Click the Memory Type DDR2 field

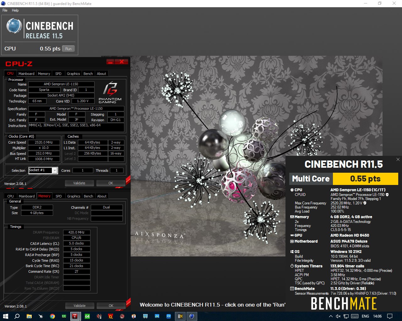[37, 207]
